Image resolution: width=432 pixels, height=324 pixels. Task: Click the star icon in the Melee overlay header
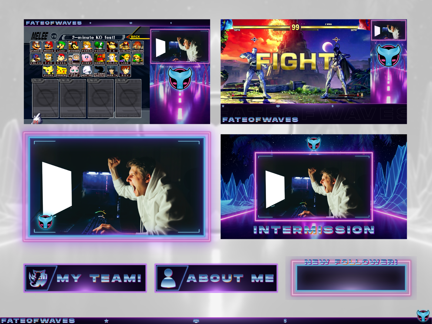pyautogui.click(x=90, y=23)
